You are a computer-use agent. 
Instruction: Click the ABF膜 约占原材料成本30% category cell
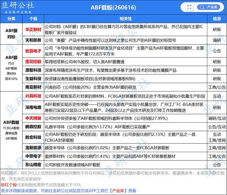pyautogui.click(x=11, y=68)
